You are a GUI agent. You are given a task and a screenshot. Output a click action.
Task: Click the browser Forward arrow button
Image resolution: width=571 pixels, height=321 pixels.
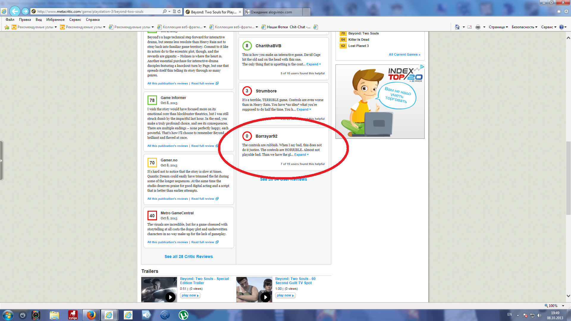point(25,11)
